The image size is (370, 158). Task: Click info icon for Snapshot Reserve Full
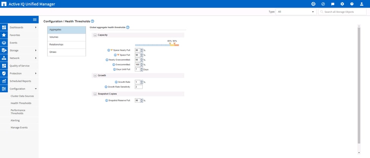point(106,101)
